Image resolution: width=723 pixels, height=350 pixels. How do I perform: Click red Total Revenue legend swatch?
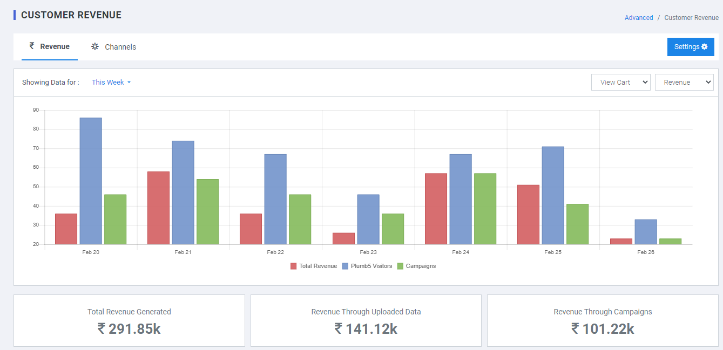294,266
